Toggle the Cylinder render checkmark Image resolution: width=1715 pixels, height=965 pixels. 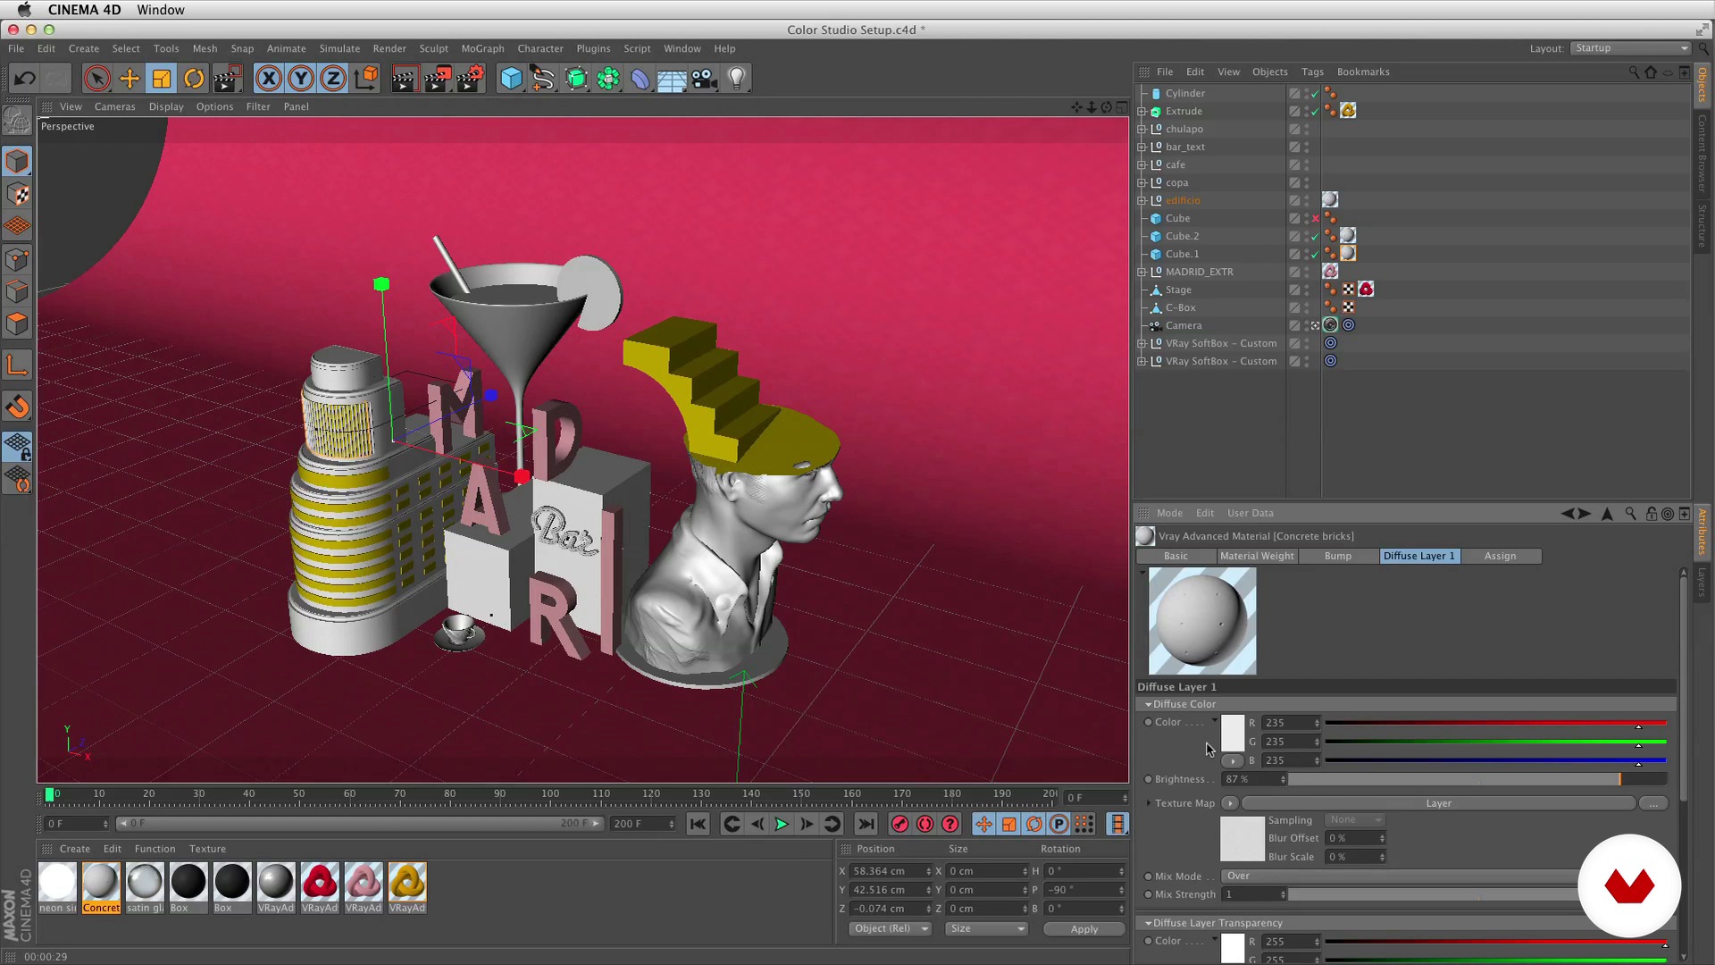1315,94
